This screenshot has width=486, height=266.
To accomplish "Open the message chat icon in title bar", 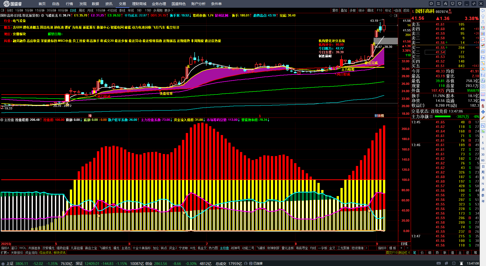I will tap(431, 4).
